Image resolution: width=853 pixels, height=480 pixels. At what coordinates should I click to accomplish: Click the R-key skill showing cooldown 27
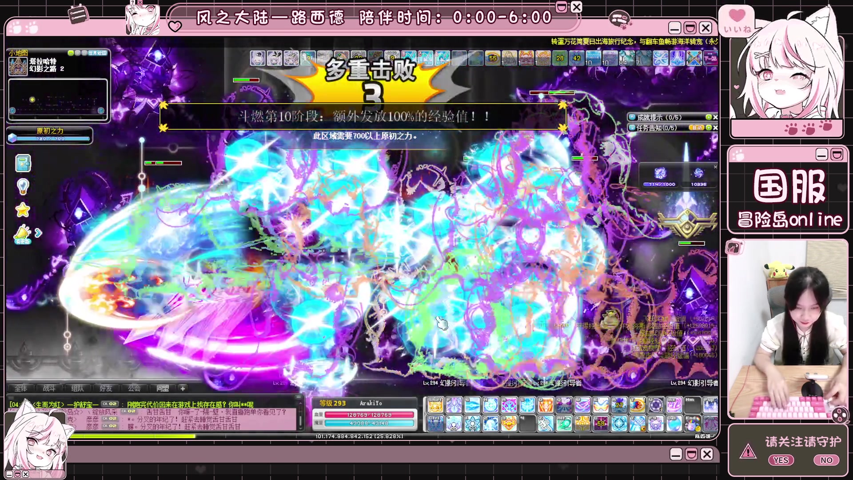pyautogui.click(x=619, y=405)
